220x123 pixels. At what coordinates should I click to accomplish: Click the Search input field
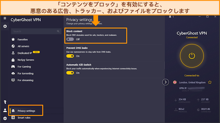(36, 31)
